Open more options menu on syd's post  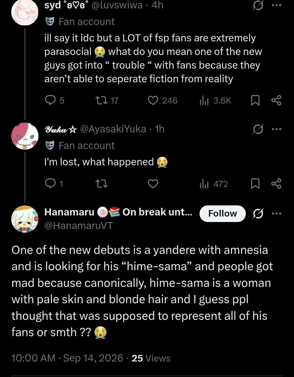point(277,5)
